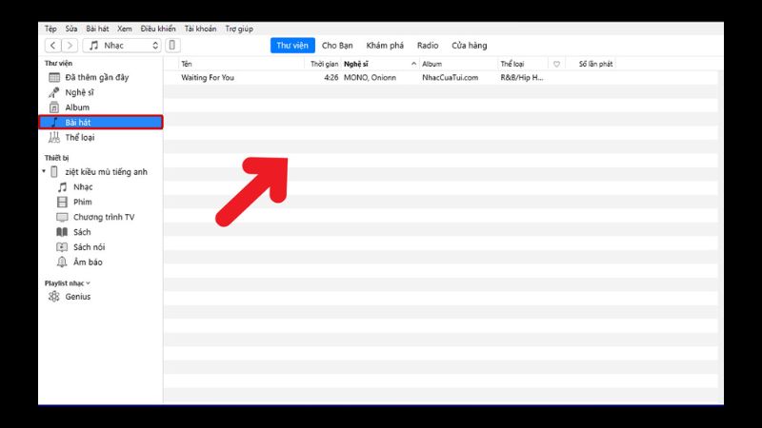Click the iPhone device button in toolbar
This screenshot has width=762, height=428.
pos(172,46)
